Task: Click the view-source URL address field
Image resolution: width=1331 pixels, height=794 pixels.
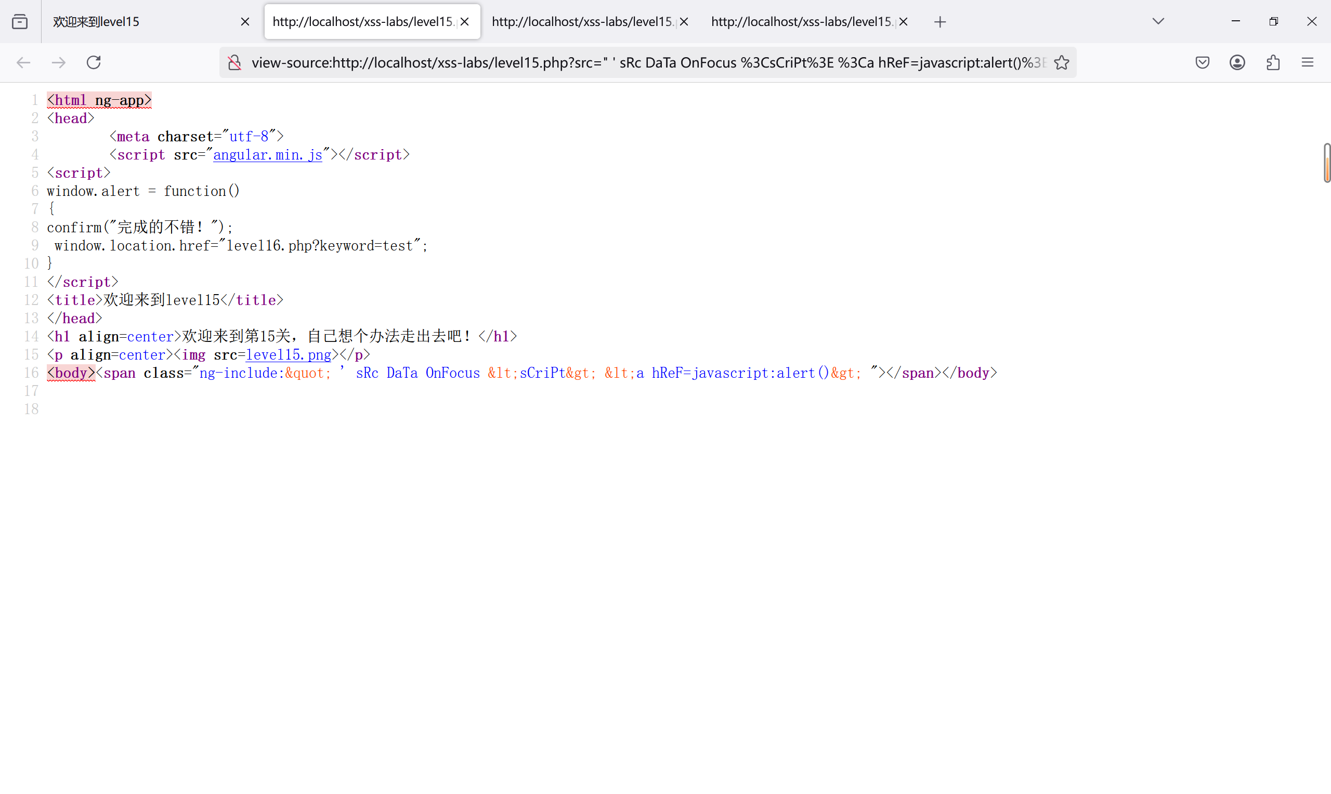Action: (642, 62)
